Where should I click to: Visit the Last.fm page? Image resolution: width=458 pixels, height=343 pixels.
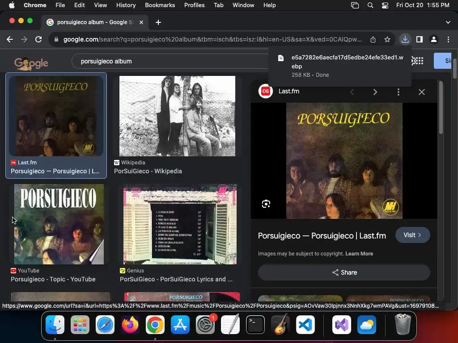[412, 235]
